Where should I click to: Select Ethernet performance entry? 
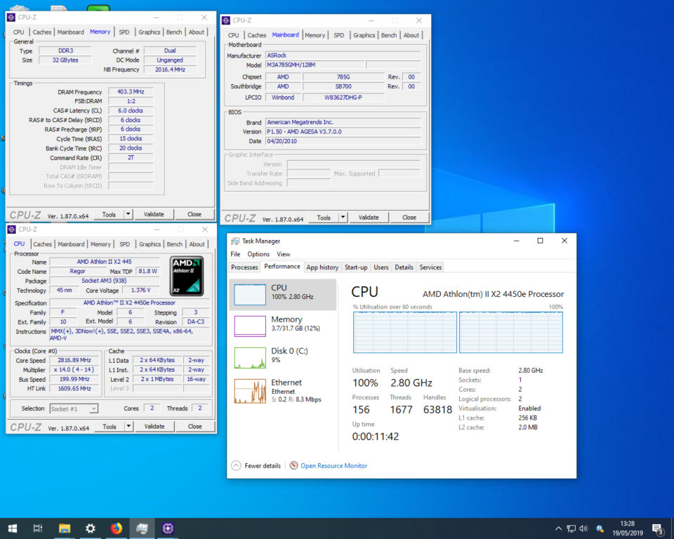pos(282,390)
